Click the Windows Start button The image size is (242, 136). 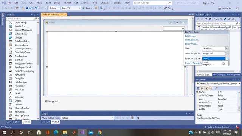4,133
